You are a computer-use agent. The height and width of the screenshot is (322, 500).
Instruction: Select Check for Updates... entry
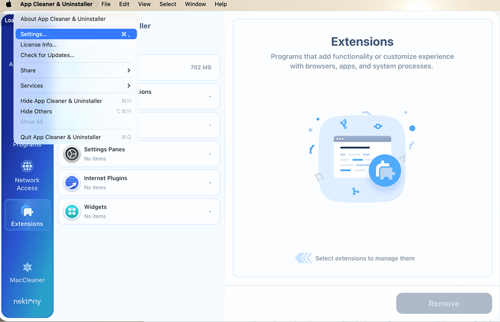(76, 55)
